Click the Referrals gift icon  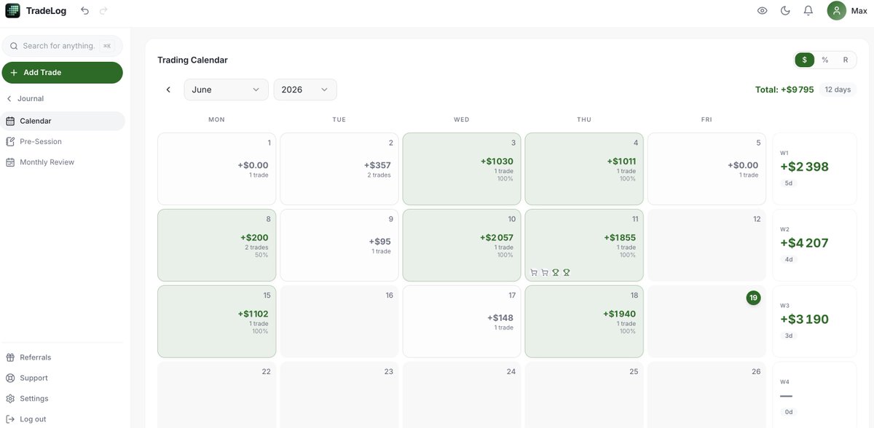[x=10, y=357]
